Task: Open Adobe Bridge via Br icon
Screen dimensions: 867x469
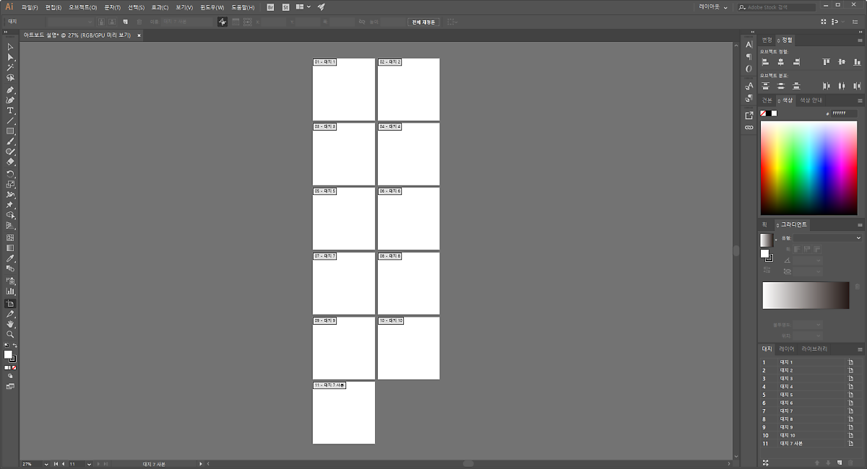Action: tap(270, 7)
